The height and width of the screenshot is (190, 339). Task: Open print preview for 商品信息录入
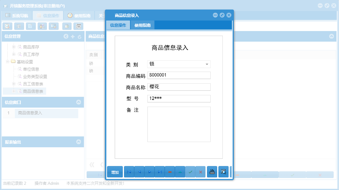click(x=223, y=172)
